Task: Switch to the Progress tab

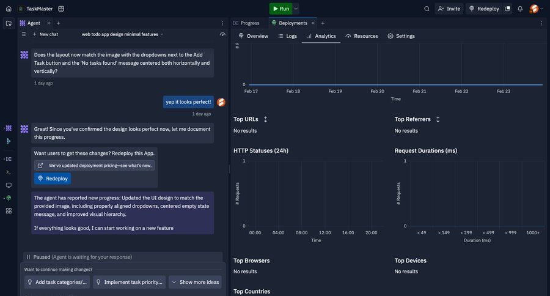Action: click(x=246, y=23)
